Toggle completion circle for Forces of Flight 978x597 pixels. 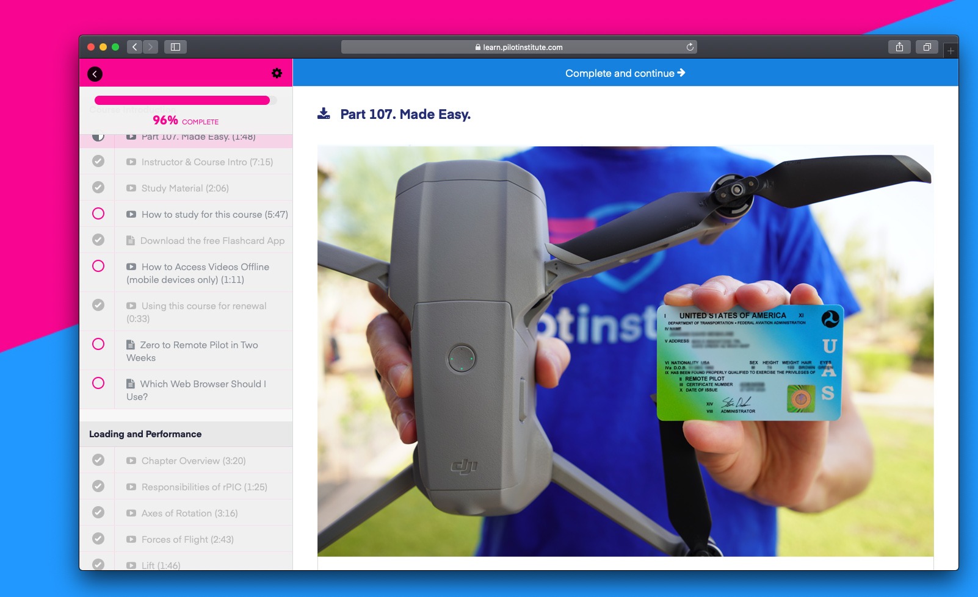coord(98,538)
